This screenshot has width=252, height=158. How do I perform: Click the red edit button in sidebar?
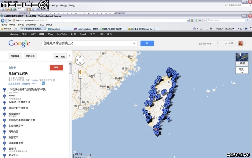[56, 68]
